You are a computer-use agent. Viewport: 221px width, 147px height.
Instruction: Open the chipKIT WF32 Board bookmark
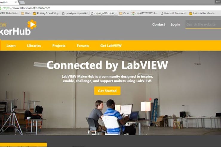[145, 13]
